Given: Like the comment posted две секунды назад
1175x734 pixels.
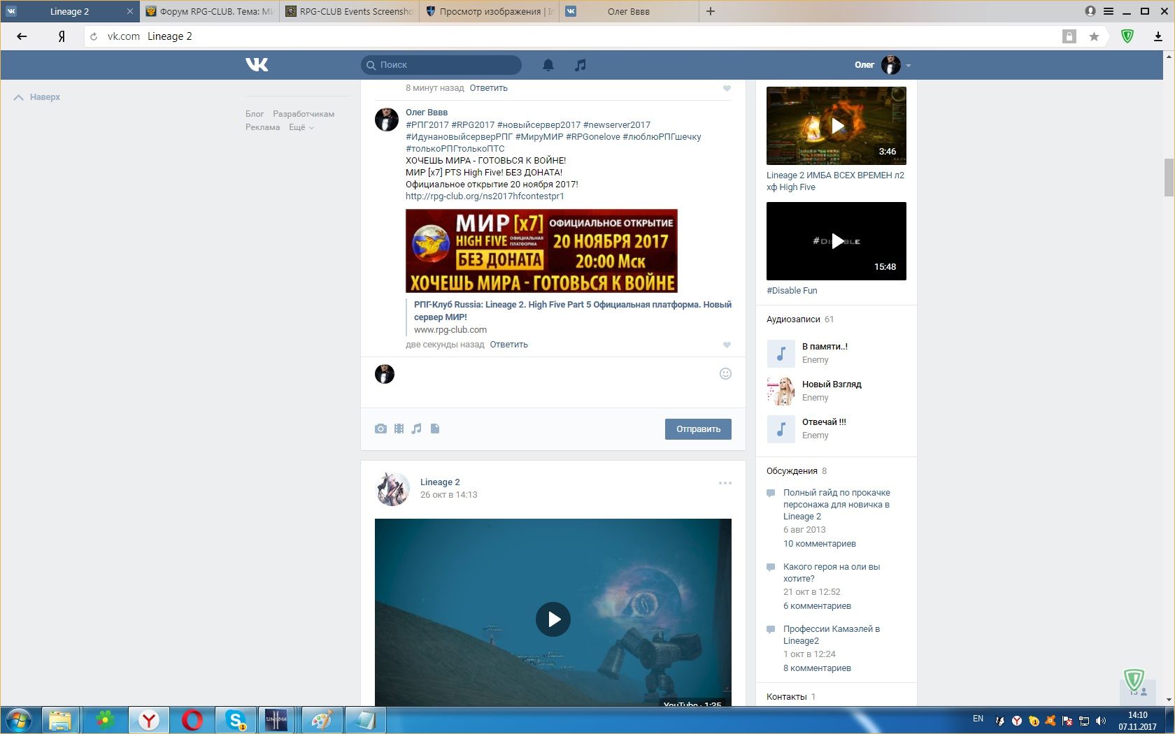Looking at the screenshot, I should click(x=727, y=345).
